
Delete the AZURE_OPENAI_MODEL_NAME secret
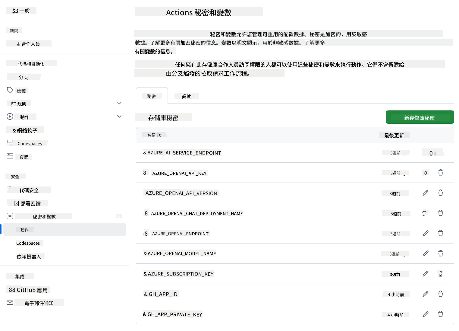point(440,253)
